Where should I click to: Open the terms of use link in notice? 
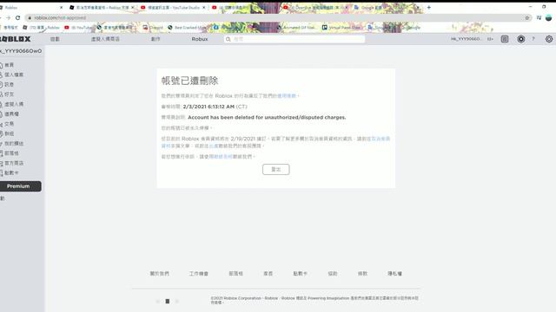pyautogui.click(x=287, y=96)
